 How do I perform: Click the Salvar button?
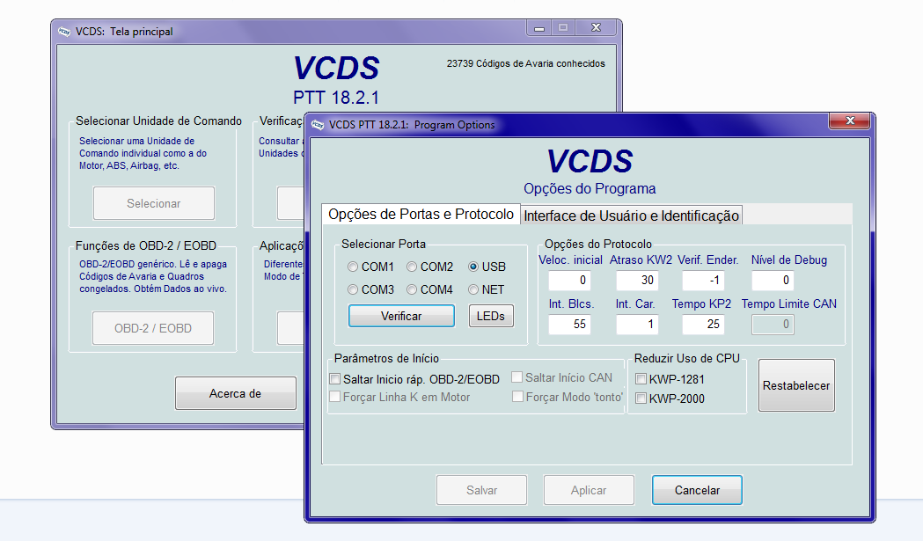pos(481,490)
